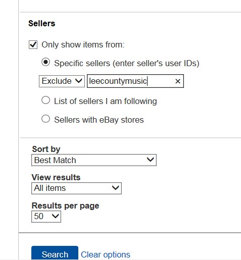This screenshot has height=260, width=241.
Task: Click the Only show items from label
Action: 83,45
